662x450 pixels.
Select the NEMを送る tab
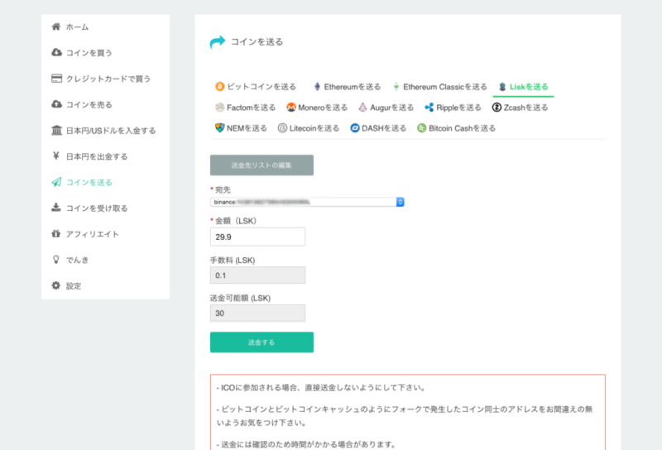242,128
